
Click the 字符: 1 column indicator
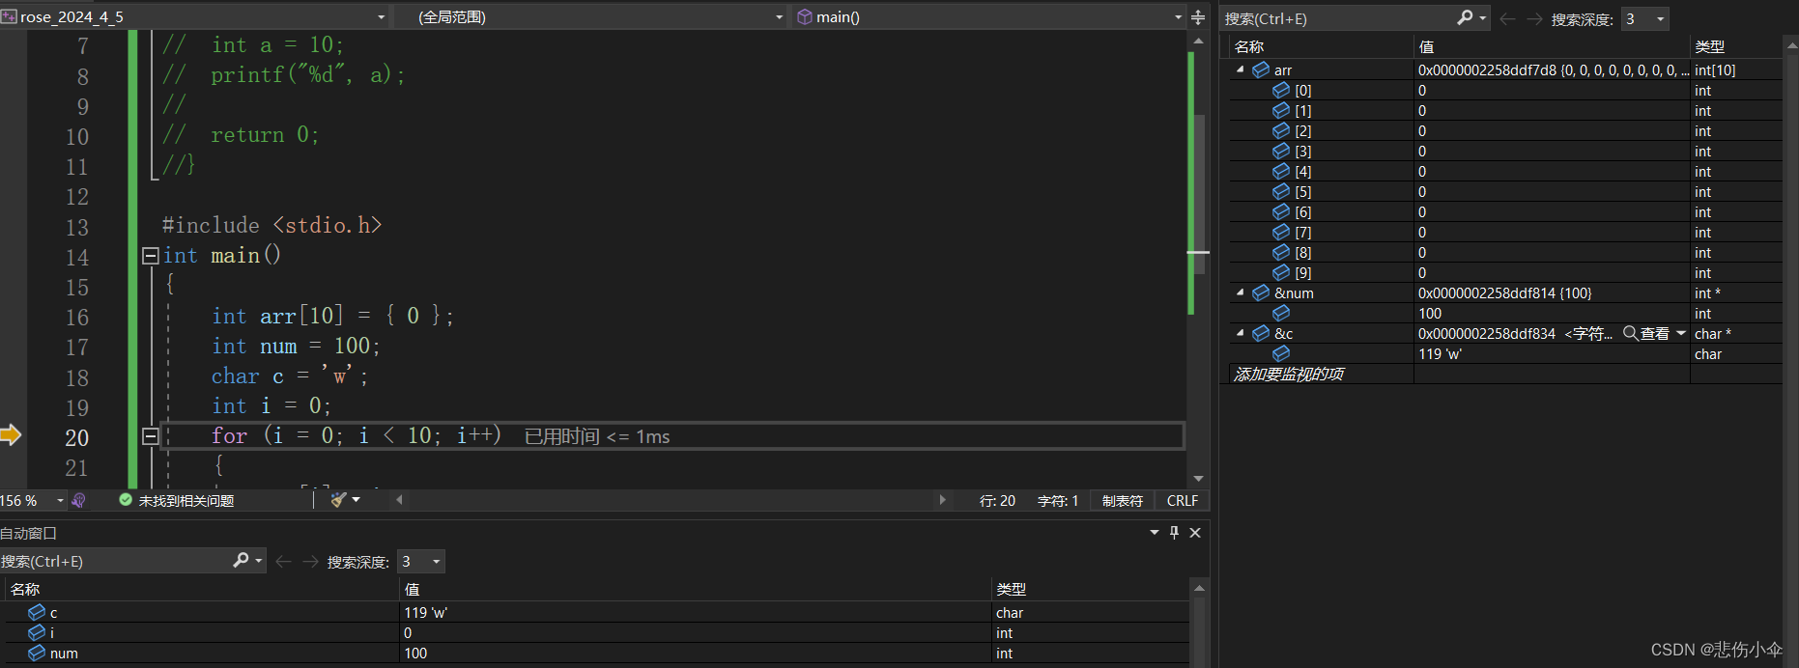[1058, 500]
